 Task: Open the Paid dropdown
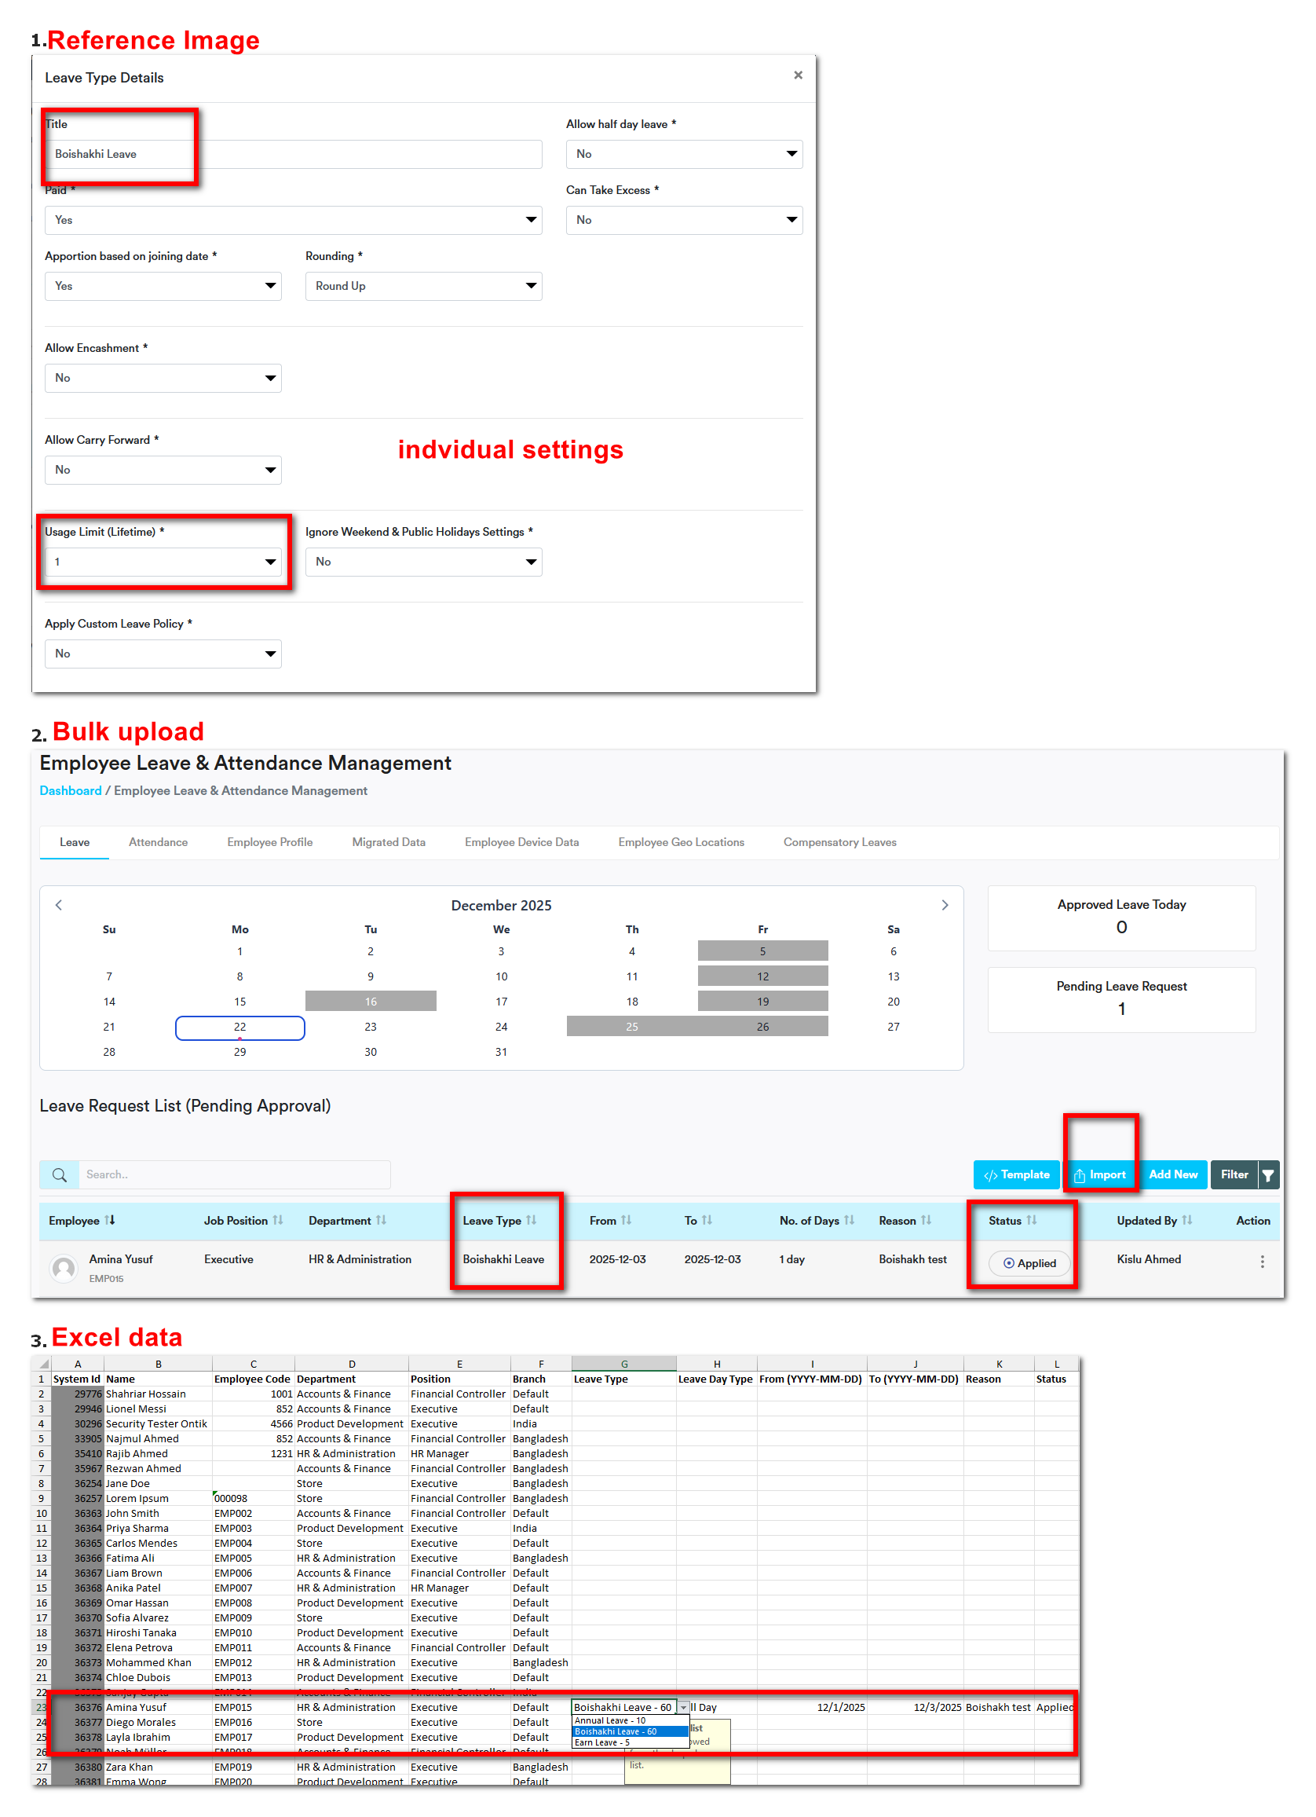pos(293,219)
